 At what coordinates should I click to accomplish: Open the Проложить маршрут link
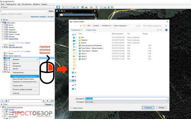pyautogui.click(x=39, y=17)
